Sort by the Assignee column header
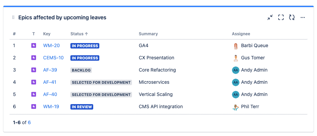The width and height of the screenshot is (317, 136). click(x=241, y=34)
